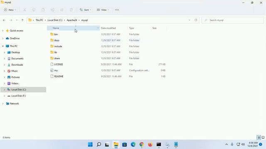
Task: Open Desktop in sidebar
Action: pos(16,53)
